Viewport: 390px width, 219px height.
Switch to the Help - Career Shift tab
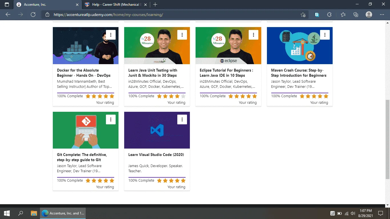pos(116,5)
